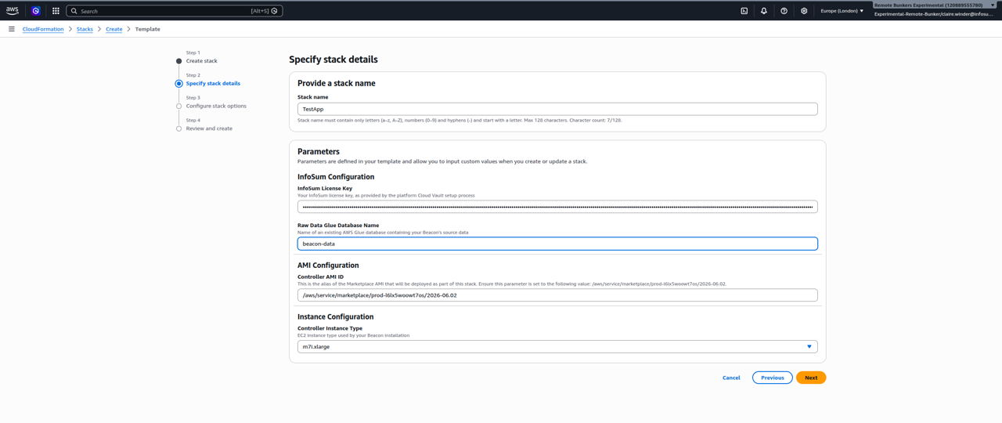
Task: Open Europe (London) region dropdown
Action: [842, 11]
